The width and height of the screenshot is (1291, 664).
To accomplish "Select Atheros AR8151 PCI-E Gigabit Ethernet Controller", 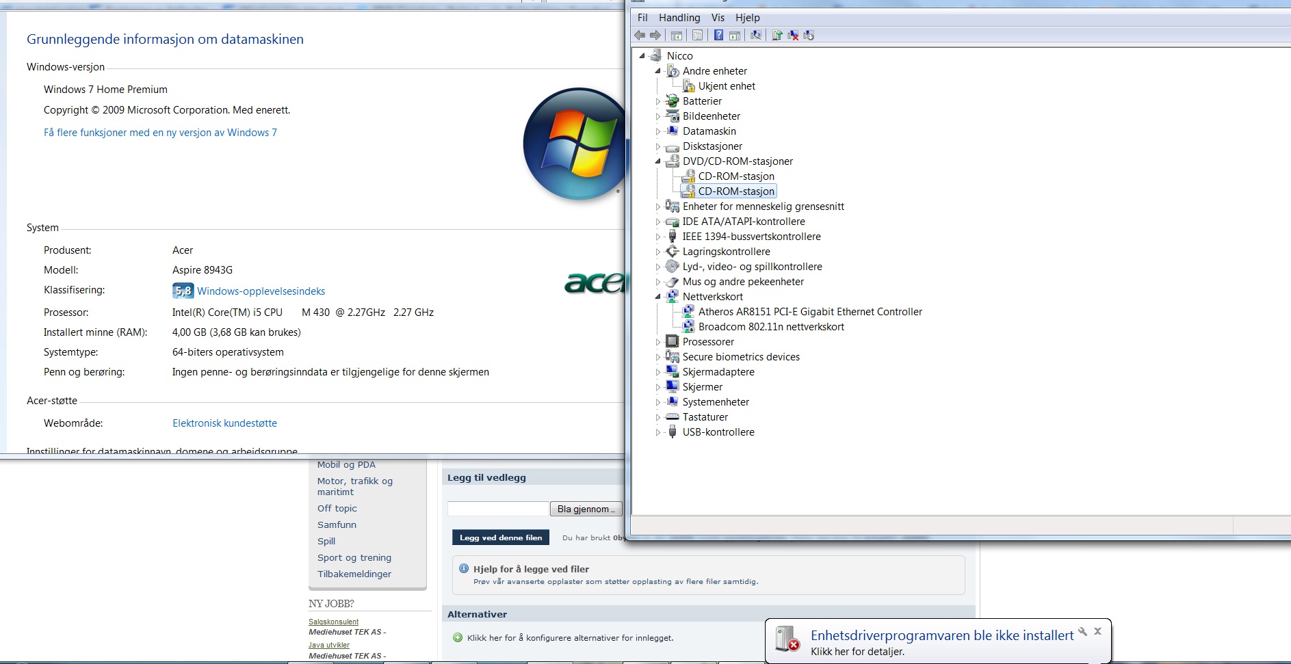I will (x=810, y=312).
